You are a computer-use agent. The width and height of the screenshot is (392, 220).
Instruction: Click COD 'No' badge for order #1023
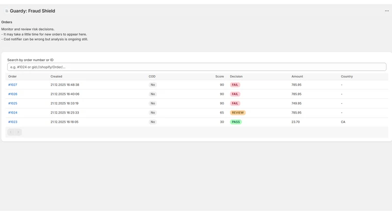(x=153, y=122)
